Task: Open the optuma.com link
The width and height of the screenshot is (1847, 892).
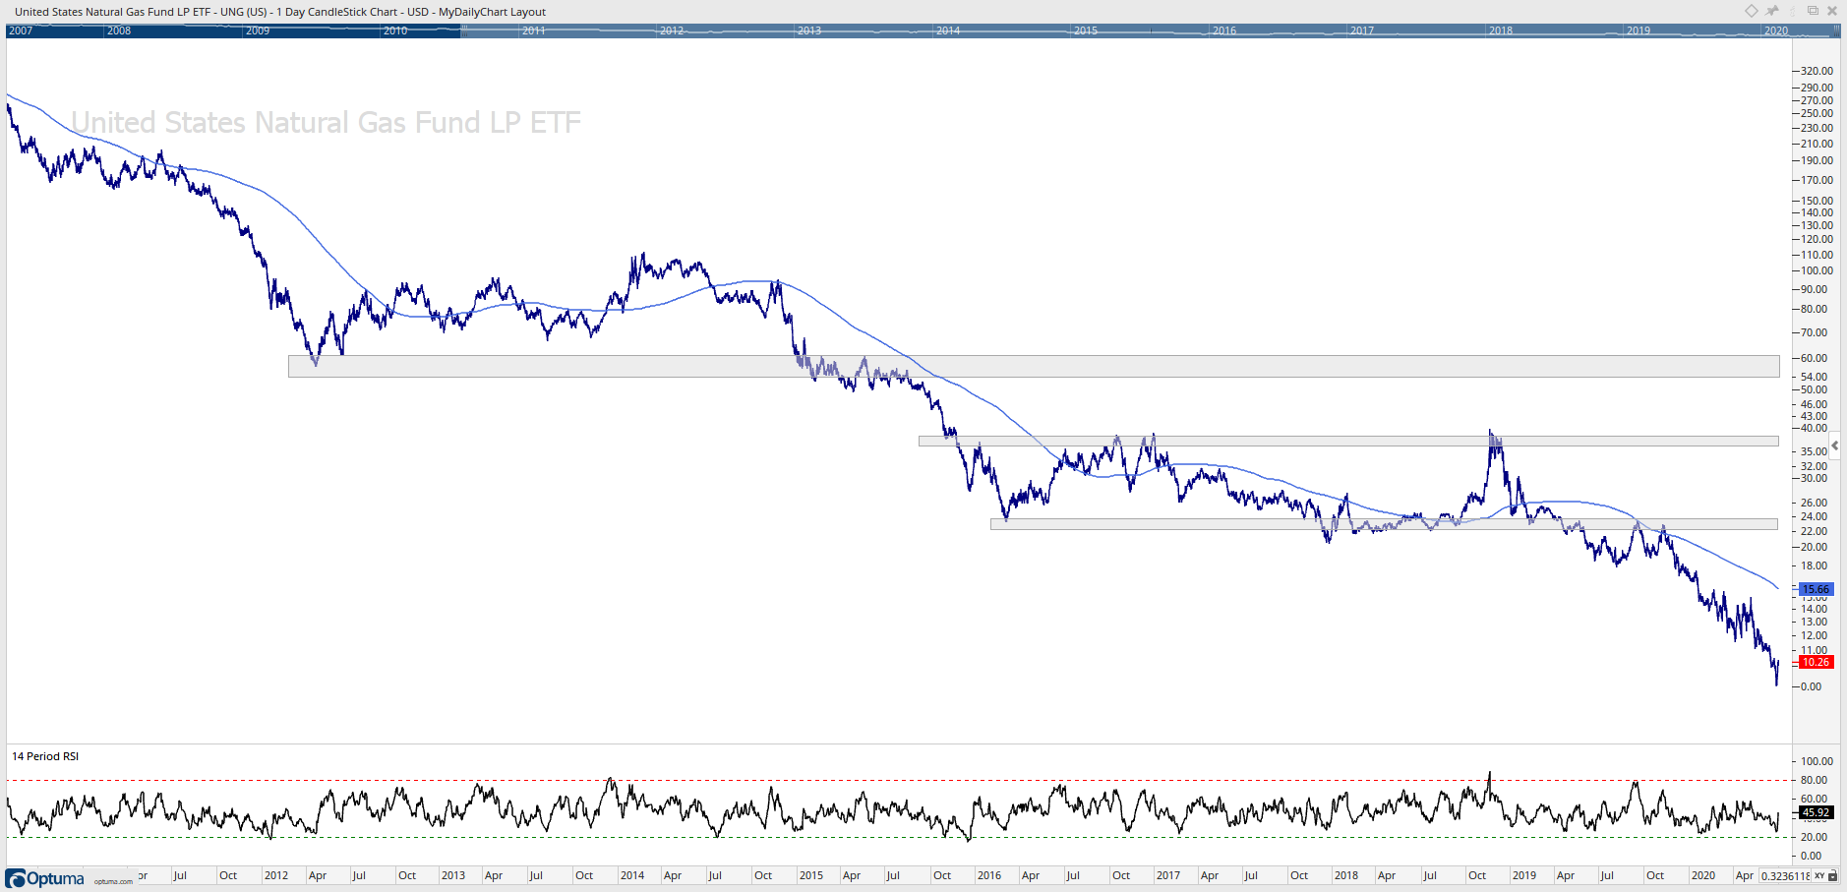Action: point(113,881)
